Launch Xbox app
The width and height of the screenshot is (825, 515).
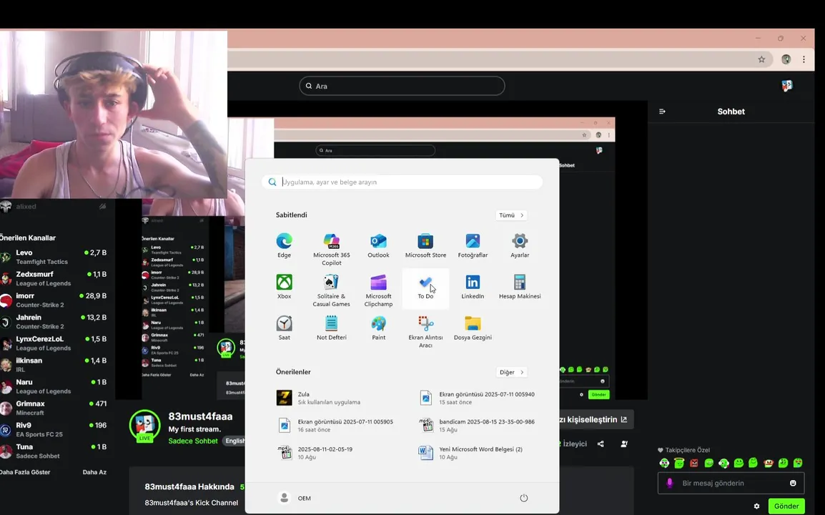pyautogui.click(x=284, y=287)
